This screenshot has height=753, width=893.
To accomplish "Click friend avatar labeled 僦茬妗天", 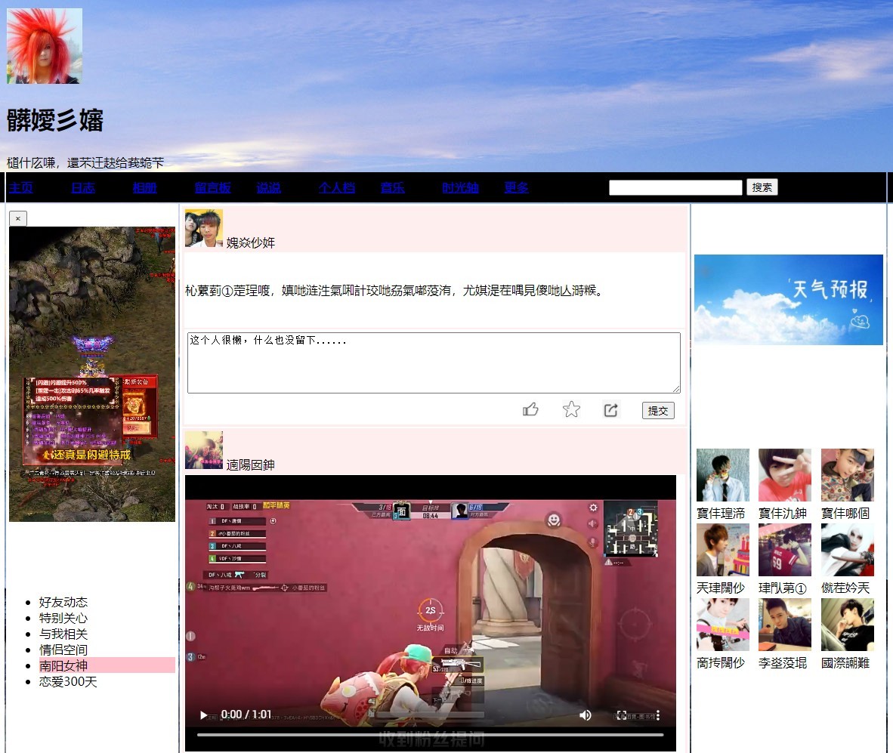I will 848,550.
